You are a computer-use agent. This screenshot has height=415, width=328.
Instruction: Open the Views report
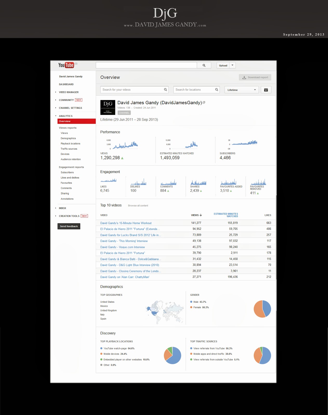[x=64, y=133]
